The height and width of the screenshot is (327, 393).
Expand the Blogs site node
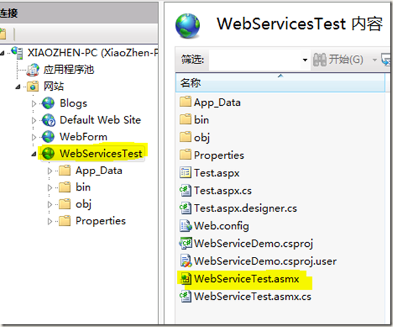[x=34, y=103]
